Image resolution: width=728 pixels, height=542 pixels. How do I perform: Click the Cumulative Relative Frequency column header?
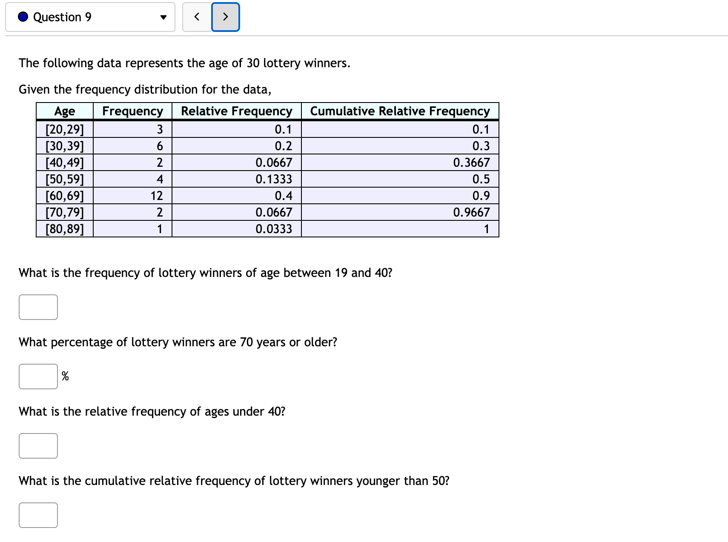pyautogui.click(x=400, y=111)
